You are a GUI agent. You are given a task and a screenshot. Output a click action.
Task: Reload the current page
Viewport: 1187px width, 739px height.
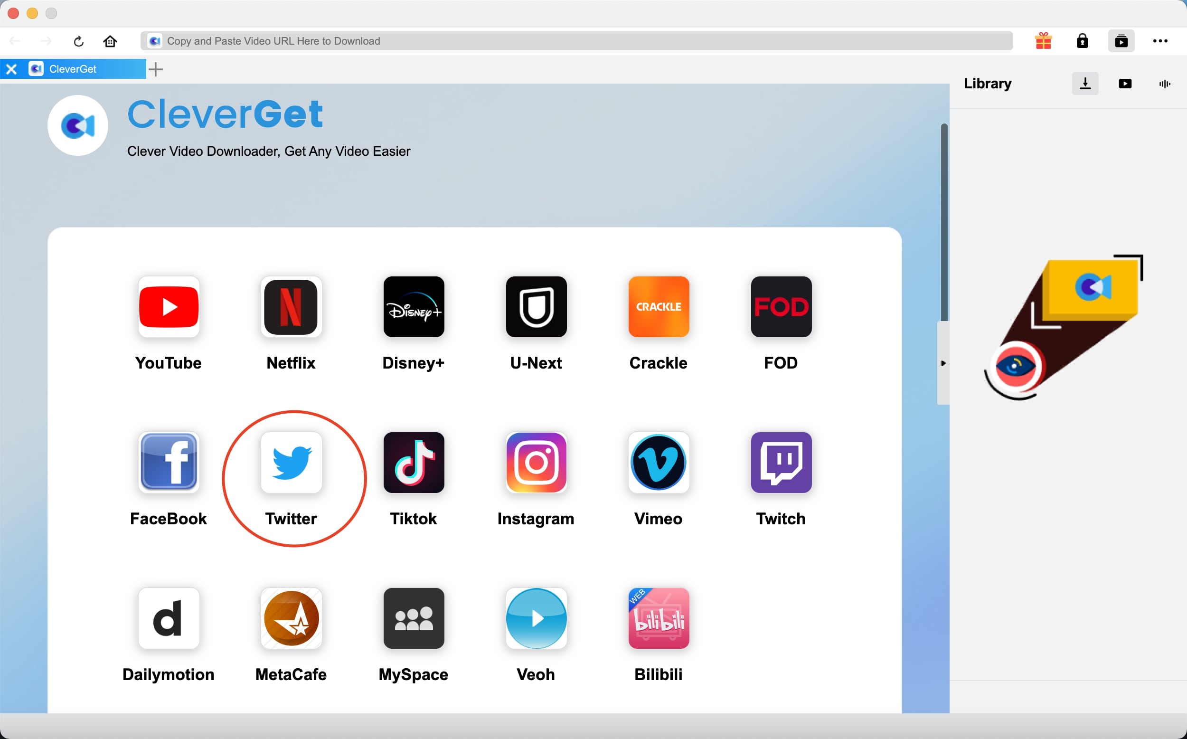point(79,41)
